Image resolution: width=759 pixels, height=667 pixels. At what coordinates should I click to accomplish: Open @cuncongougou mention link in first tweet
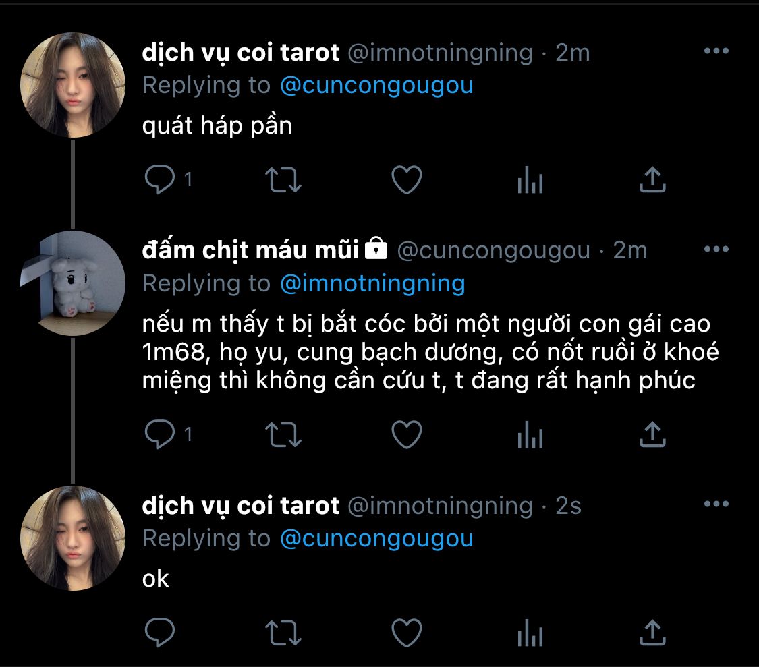tap(376, 86)
